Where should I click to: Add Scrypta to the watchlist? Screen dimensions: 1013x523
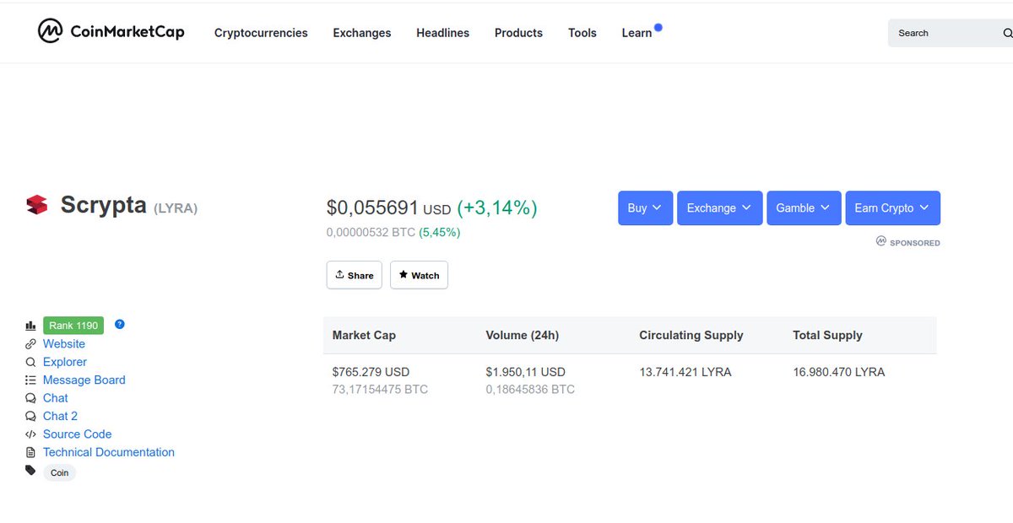point(419,275)
